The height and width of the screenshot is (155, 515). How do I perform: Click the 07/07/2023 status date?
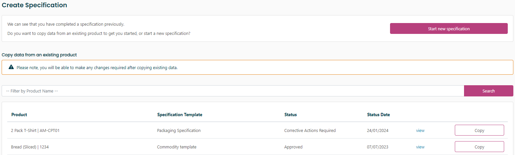point(378,147)
